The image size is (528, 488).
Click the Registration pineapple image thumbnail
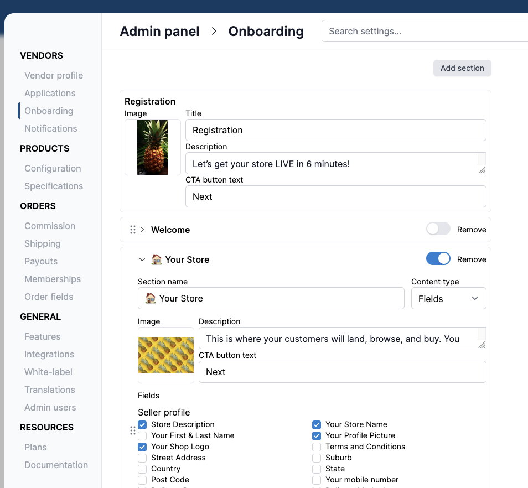pyautogui.click(x=153, y=147)
